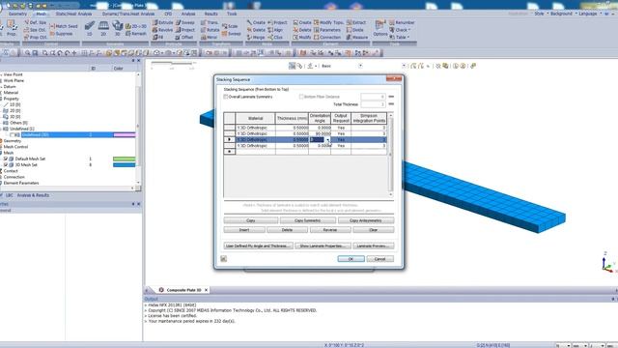Click the element Parameters tool
This screenshot has height=348, width=618.
[327, 30]
